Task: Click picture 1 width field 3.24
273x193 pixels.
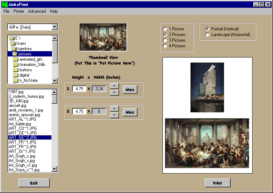Action: (x=99, y=89)
